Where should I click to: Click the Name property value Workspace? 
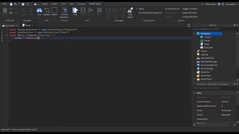[226, 111]
